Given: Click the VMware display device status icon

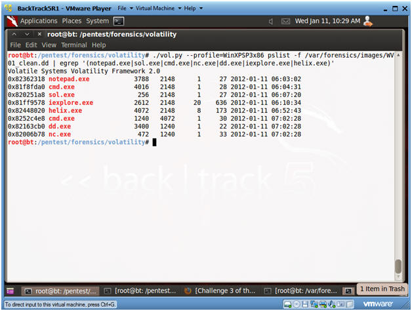Looking at the screenshot, I should point(340,304).
